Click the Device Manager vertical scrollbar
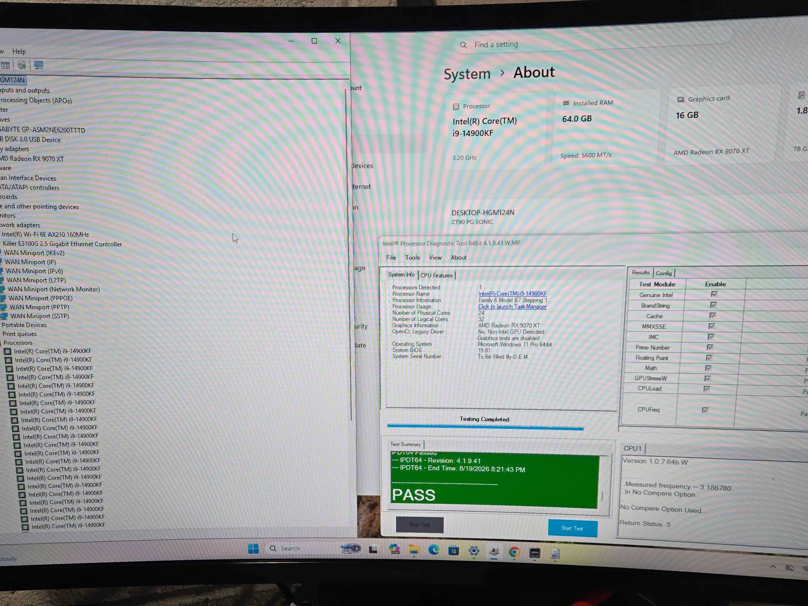The image size is (808, 606). [x=348, y=255]
